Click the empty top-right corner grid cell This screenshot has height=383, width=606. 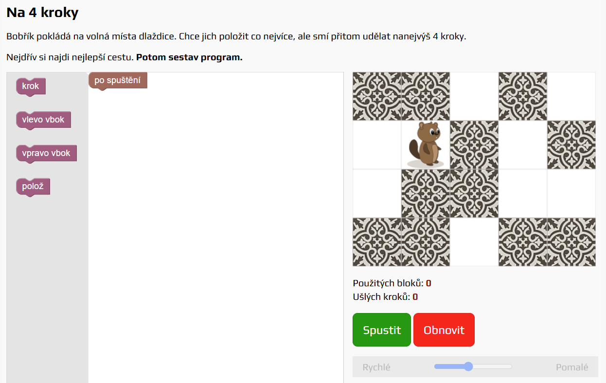click(571, 96)
